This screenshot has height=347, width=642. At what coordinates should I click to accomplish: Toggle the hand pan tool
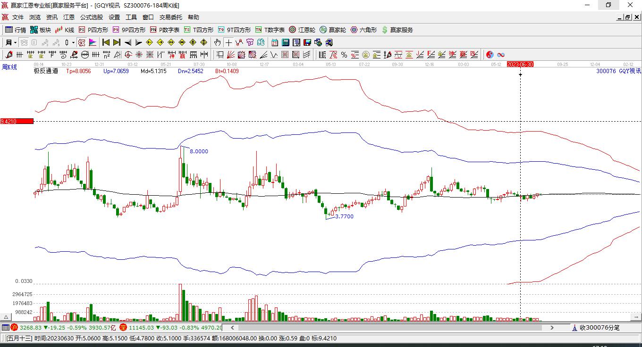[217, 42]
